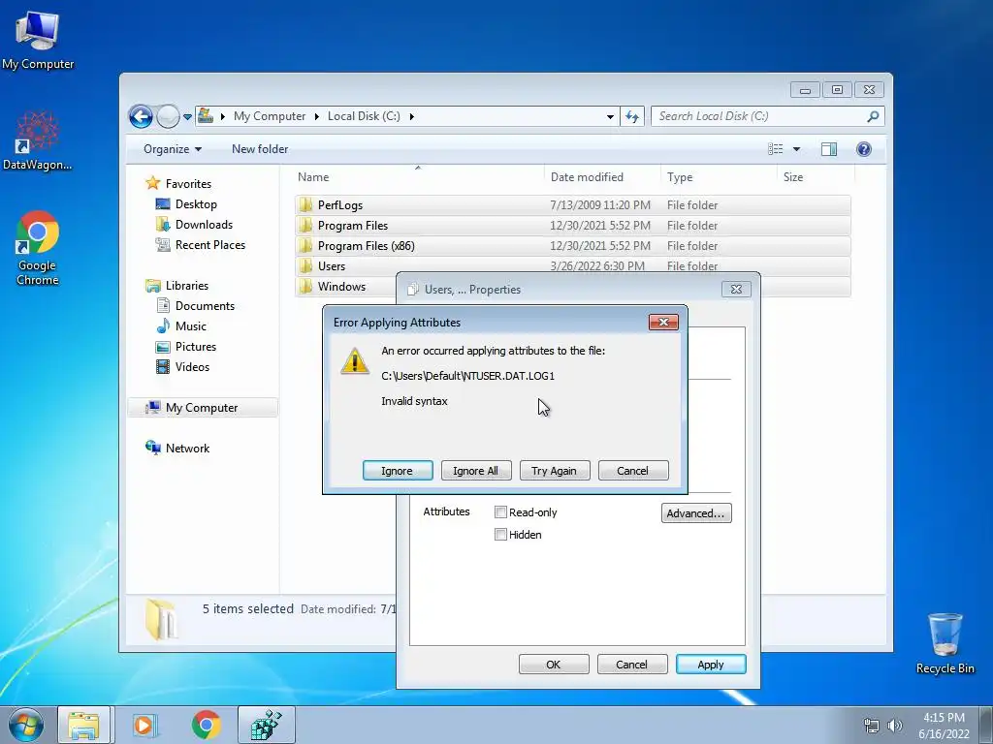Screen dimensions: 993x744
Task: Sort by the Name column
Action: [x=419, y=177]
